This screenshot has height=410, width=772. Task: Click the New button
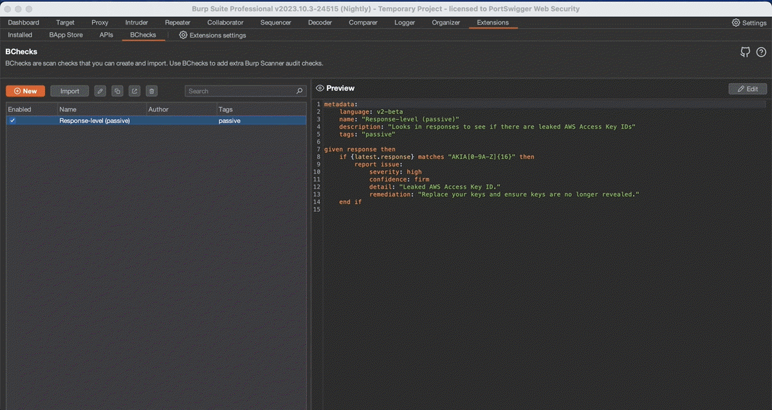coord(26,91)
